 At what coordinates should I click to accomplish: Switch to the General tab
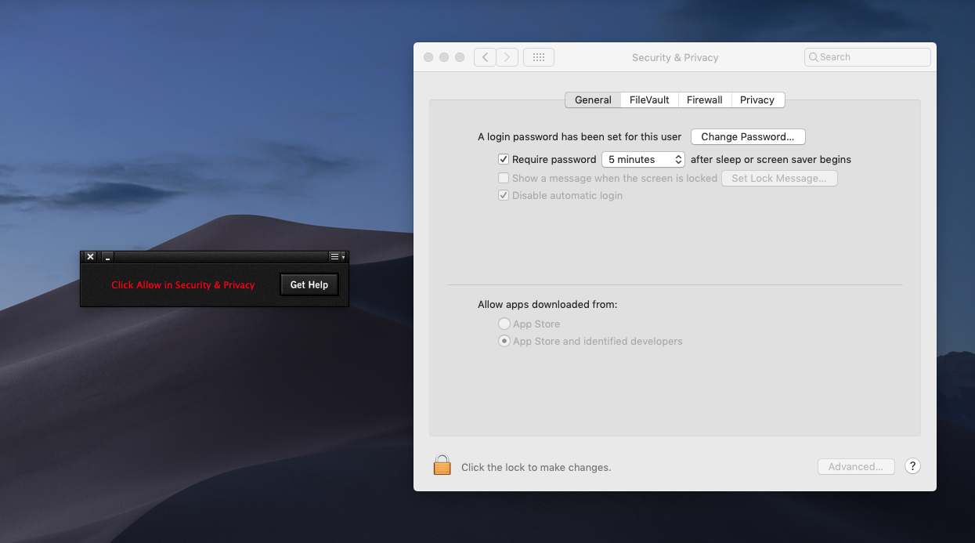pos(593,100)
